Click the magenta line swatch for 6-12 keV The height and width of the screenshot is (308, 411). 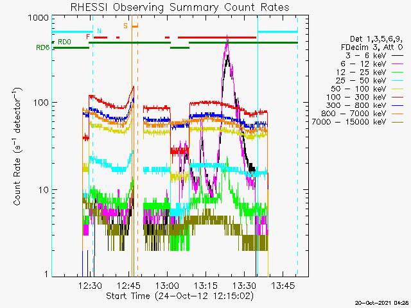click(x=398, y=64)
